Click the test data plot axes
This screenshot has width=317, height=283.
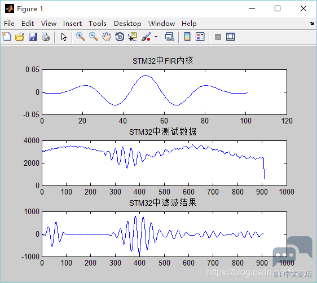point(164,163)
